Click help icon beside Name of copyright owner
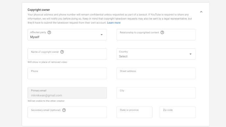The height and width of the screenshot is (127, 226). pos(62,52)
